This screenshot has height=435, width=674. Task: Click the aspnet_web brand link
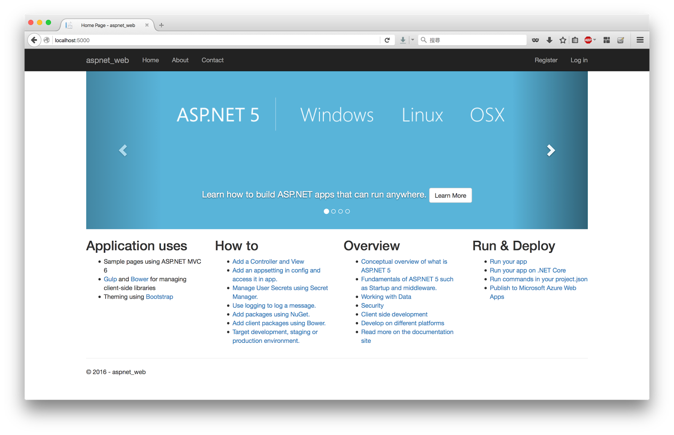(107, 60)
